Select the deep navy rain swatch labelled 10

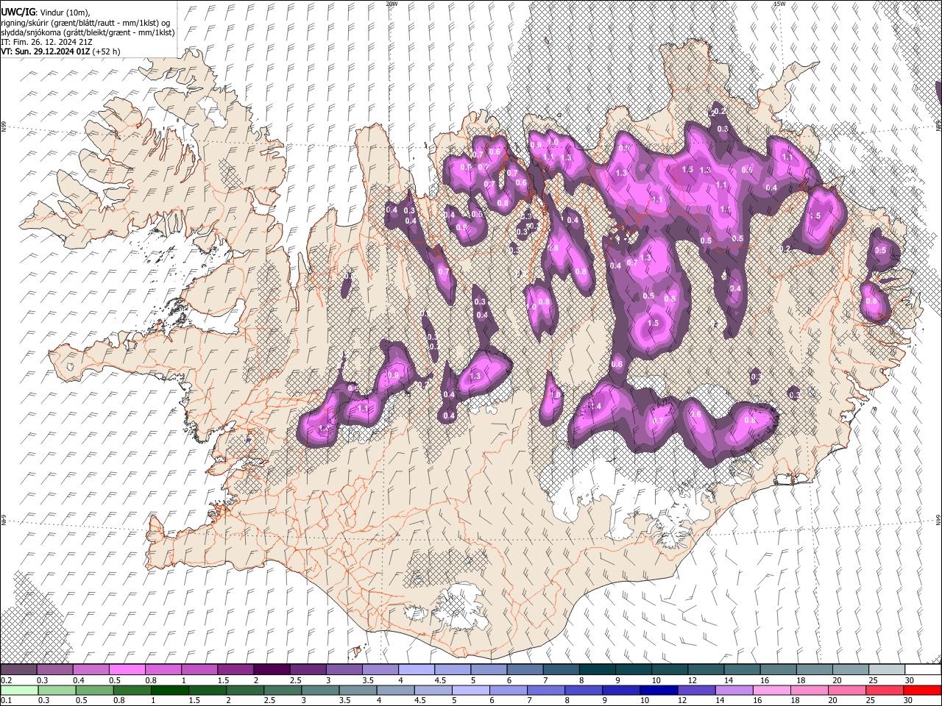pos(659,691)
